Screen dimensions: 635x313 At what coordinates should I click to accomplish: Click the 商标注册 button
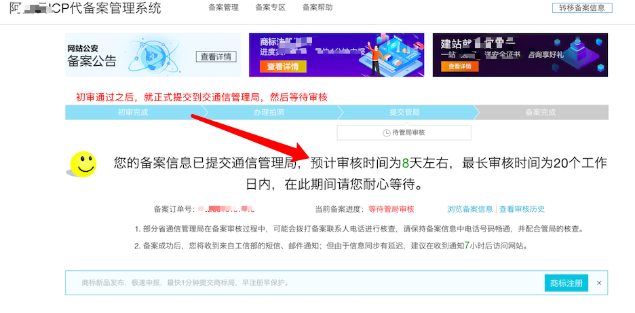click(x=566, y=282)
